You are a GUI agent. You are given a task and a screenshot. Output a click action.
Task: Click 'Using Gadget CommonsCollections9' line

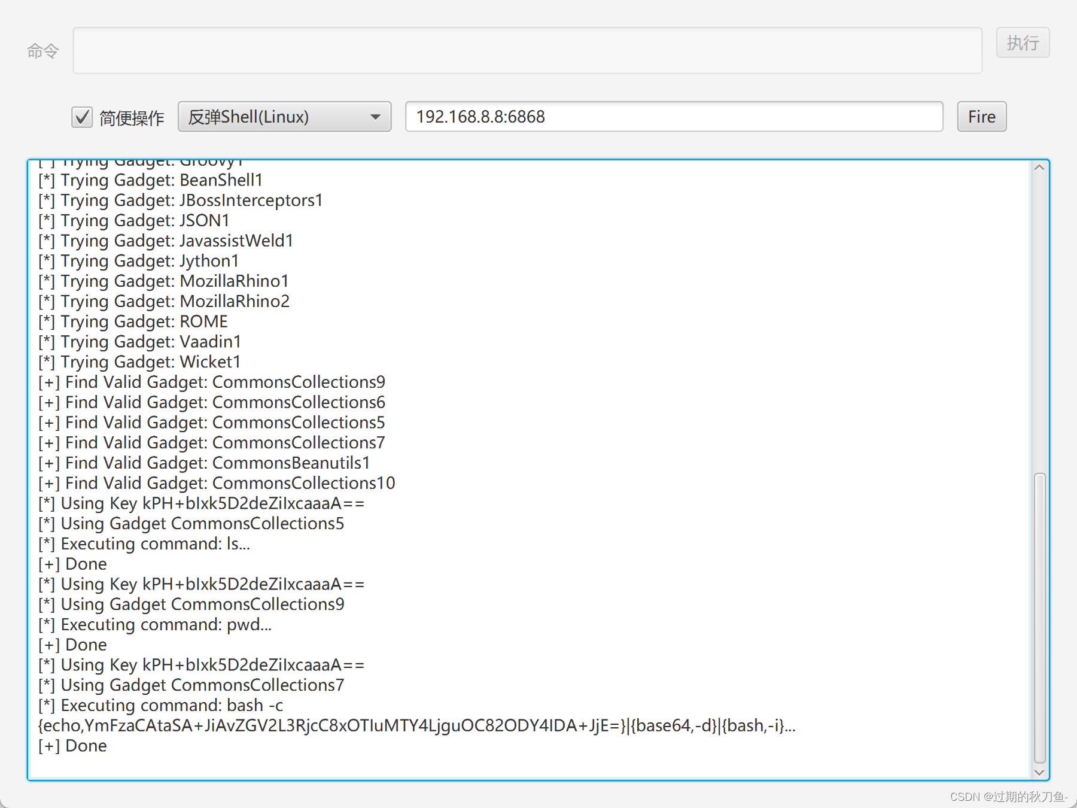point(191,605)
